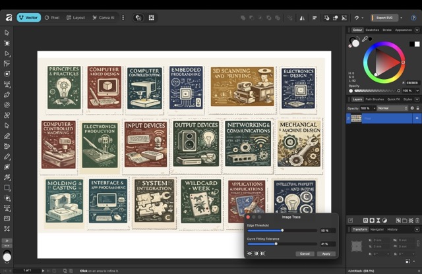Click Apply in Image Trace dialog
Image resolution: width=422 pixels, height=274 pixels.
pos(326,254)
